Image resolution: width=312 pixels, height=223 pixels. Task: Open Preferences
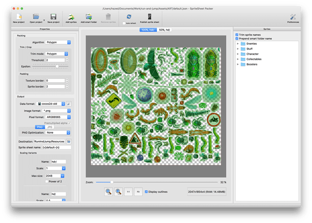(293, 18)
